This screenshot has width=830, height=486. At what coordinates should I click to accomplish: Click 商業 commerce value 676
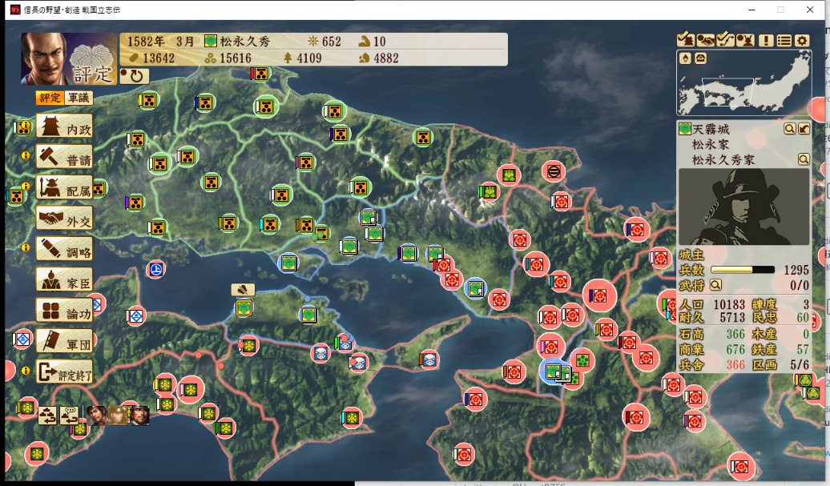(x=735, y=350)
